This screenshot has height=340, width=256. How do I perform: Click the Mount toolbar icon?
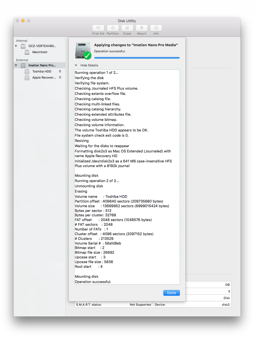[142, 28]
